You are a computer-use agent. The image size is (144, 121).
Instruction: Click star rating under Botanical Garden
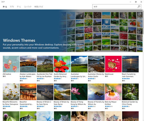[x=126, y=106]
